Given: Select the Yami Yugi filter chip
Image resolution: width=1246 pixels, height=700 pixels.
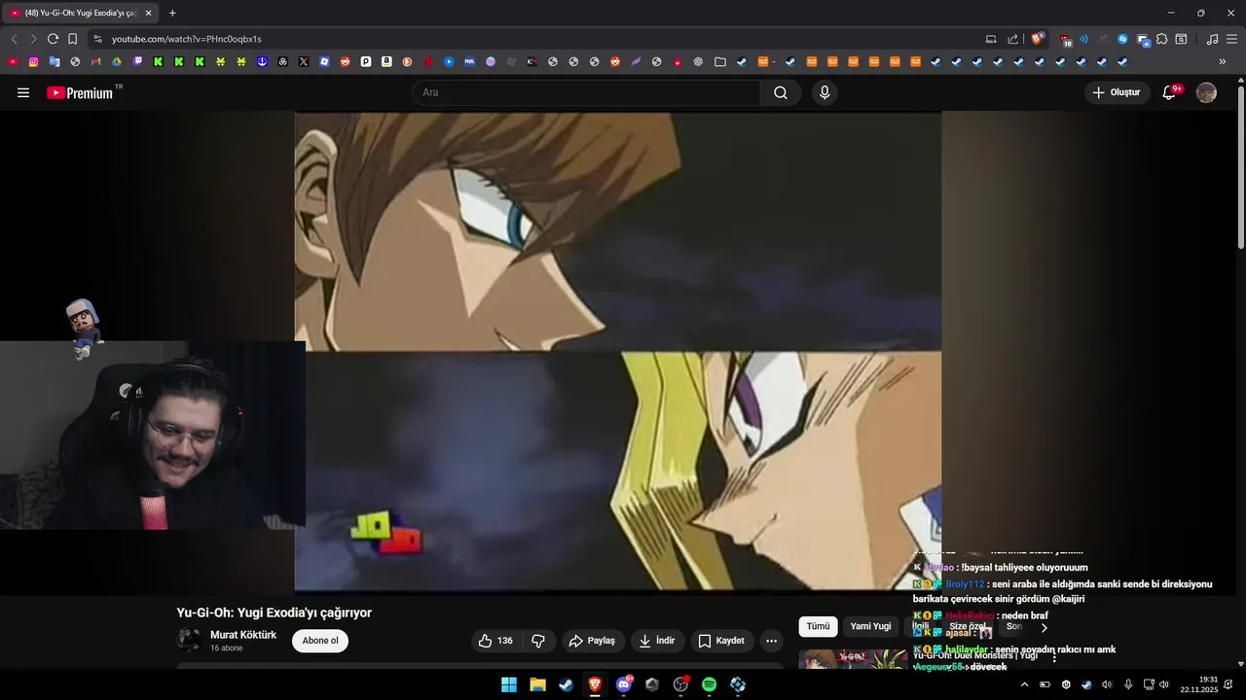Looking at the screenshot, I should click(870, 626).
